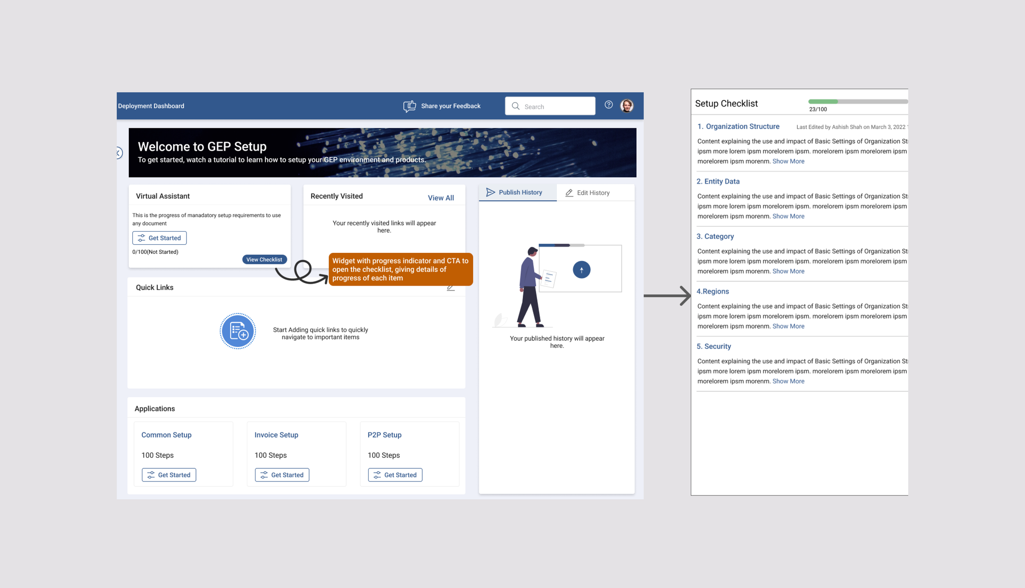Screen dimensions: 1025x588
Task: Expand Organization Structure with Show More
Action: coord(788,161)
